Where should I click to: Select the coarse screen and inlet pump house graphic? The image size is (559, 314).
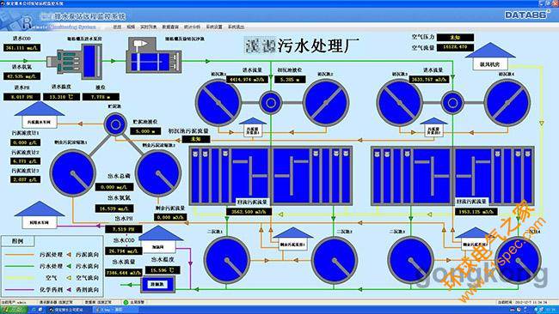(77, 61)
